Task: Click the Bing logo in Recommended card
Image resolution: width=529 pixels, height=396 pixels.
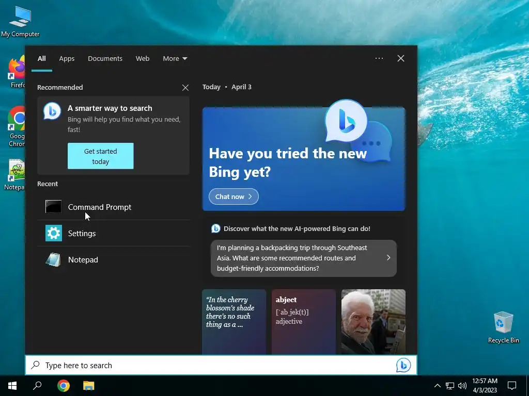Action: (x=52, y=111)
